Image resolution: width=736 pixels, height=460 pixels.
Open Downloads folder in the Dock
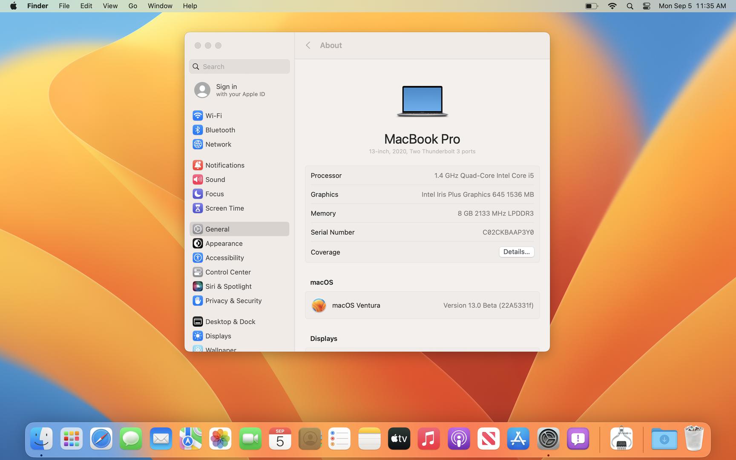[x=664, y=439]
